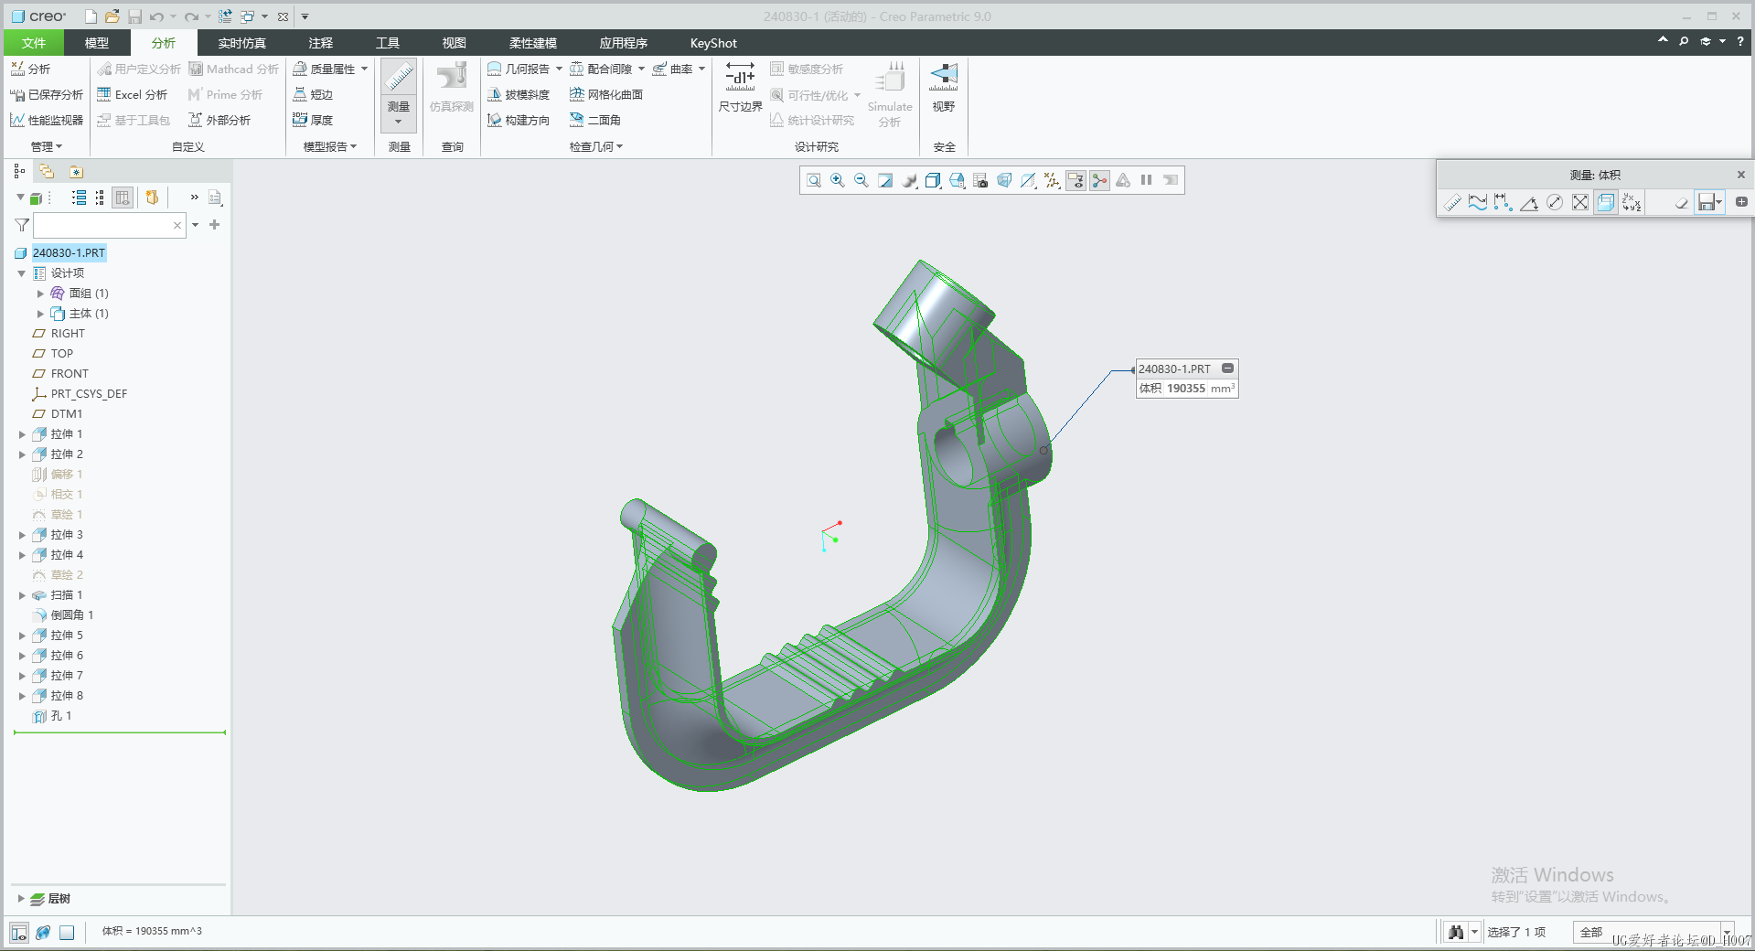Screen dimensions: 1755x951
Task: Click the binoculars find icon in status bar
Action: 1456,932
